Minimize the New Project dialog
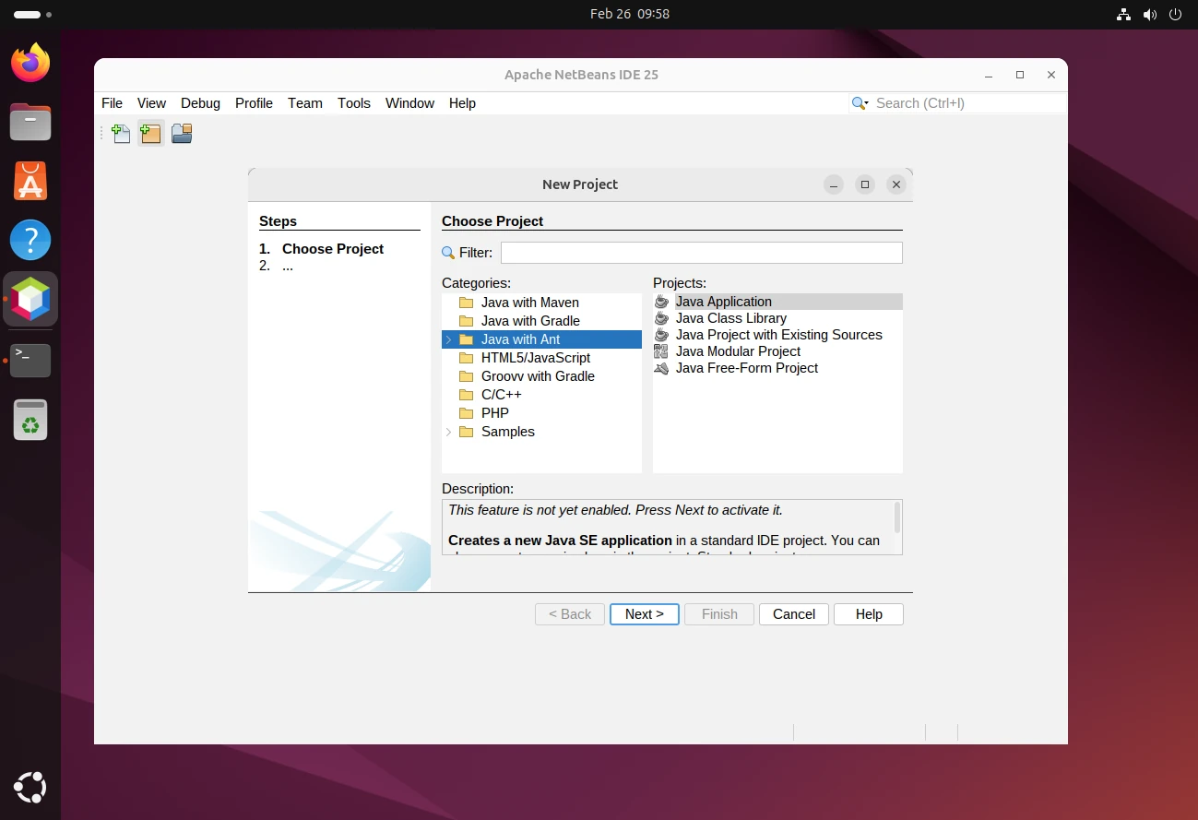The width and height of the screenshot is (1198, 820). coord(833,184)
